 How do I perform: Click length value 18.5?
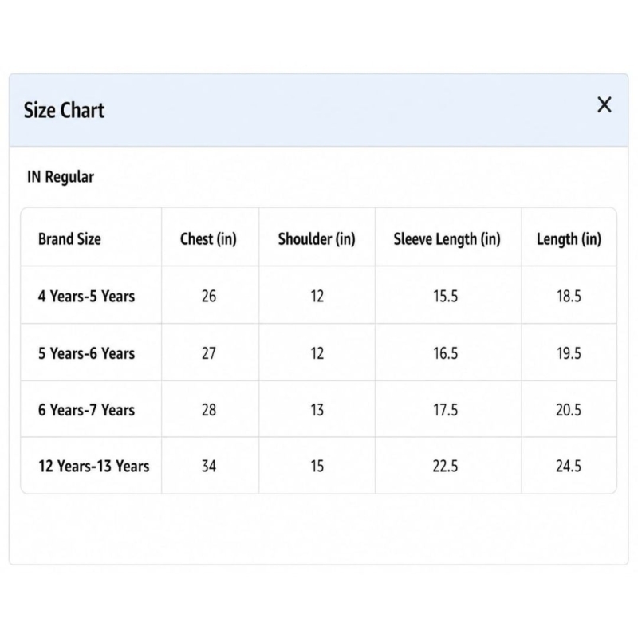[x=569, y=296]
